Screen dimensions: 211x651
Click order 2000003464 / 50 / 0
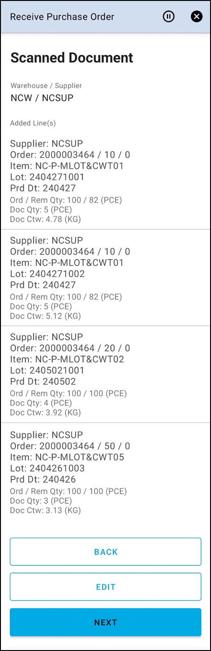click(70, 445)
